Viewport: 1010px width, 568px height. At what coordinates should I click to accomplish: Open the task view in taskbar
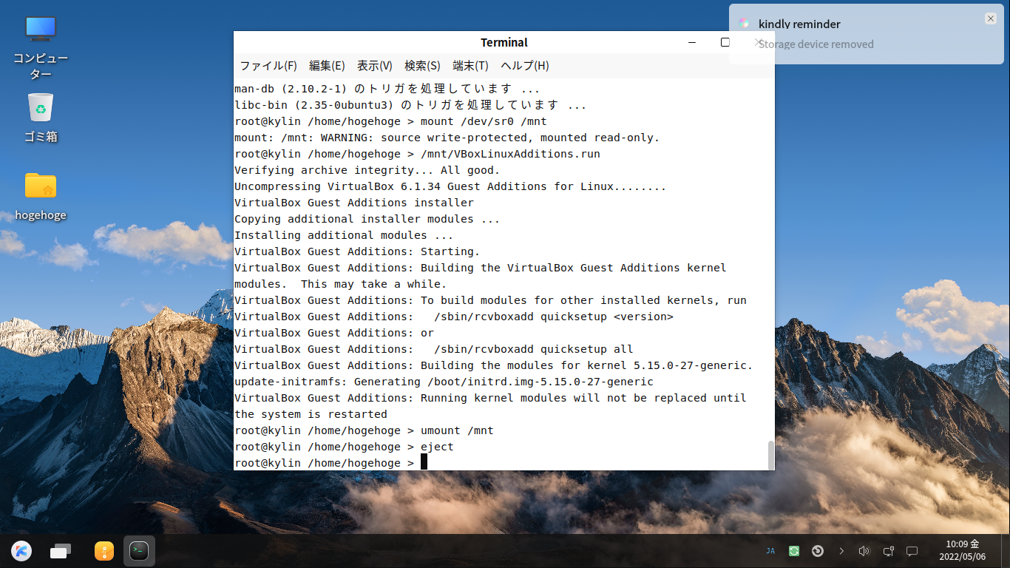click(61, 551)
